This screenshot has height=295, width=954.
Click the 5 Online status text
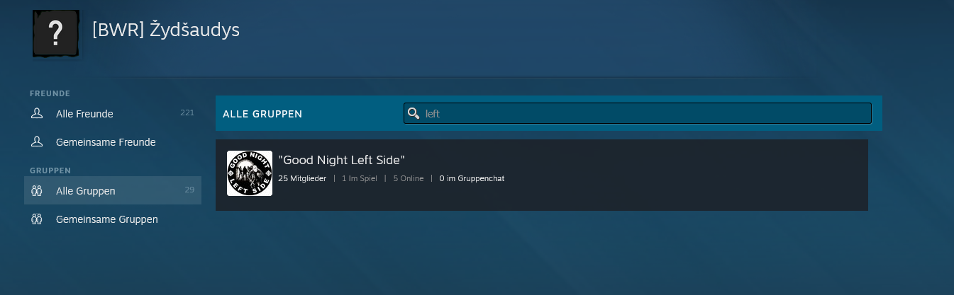pos(408,178)
